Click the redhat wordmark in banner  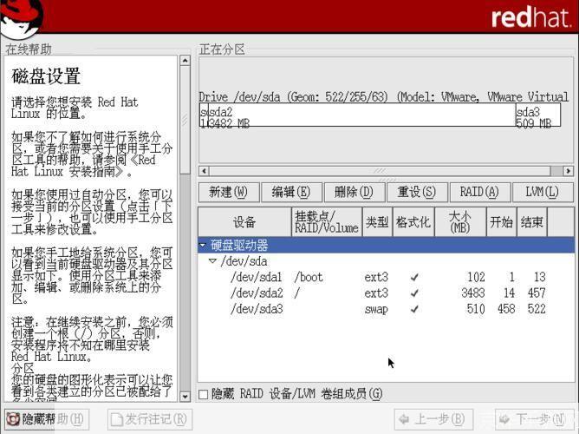tap(531, 17)
